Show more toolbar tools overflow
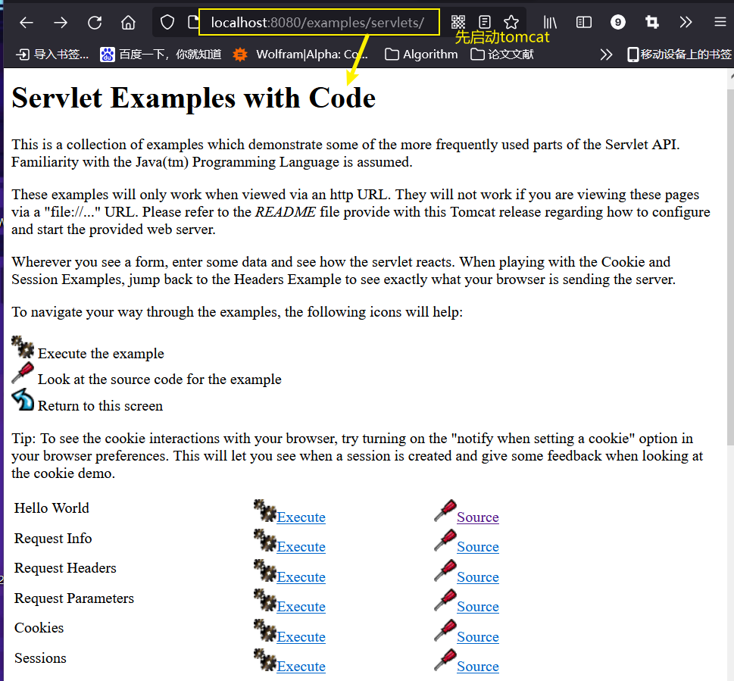The width and height of the screenshot is (734, 681). [686, 22]
